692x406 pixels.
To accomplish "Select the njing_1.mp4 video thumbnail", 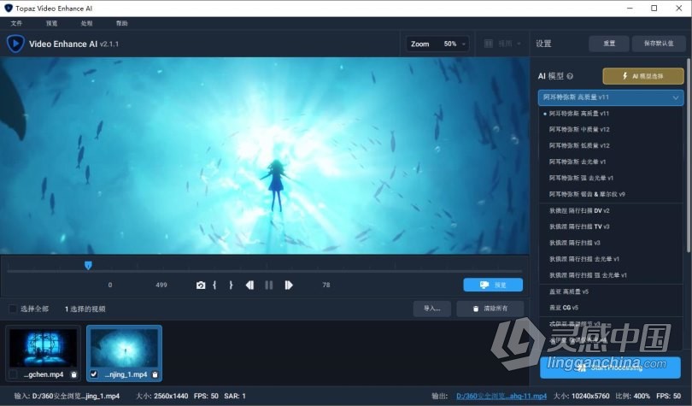I will coord(125,348).
